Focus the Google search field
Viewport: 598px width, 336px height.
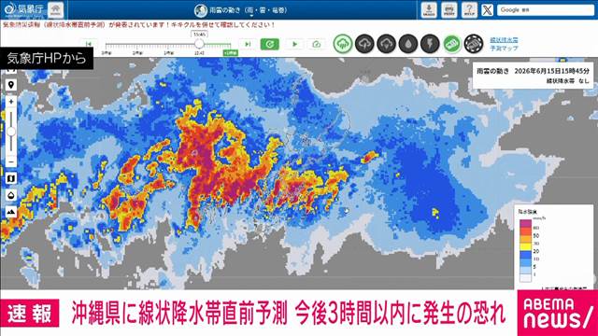click(546, 10)
